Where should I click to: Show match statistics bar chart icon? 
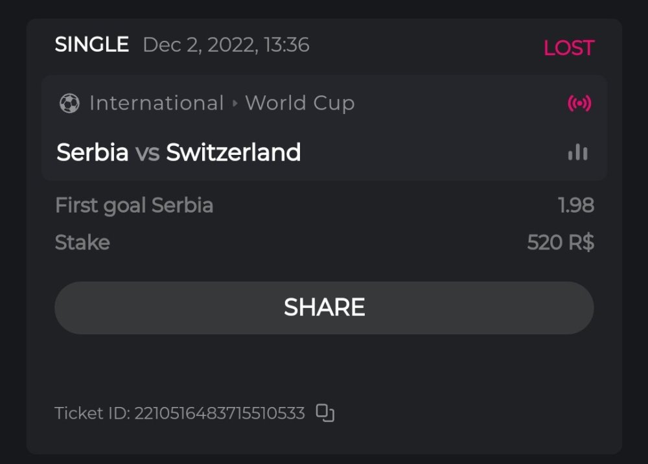pyautogui.click(x=577, y=153)
